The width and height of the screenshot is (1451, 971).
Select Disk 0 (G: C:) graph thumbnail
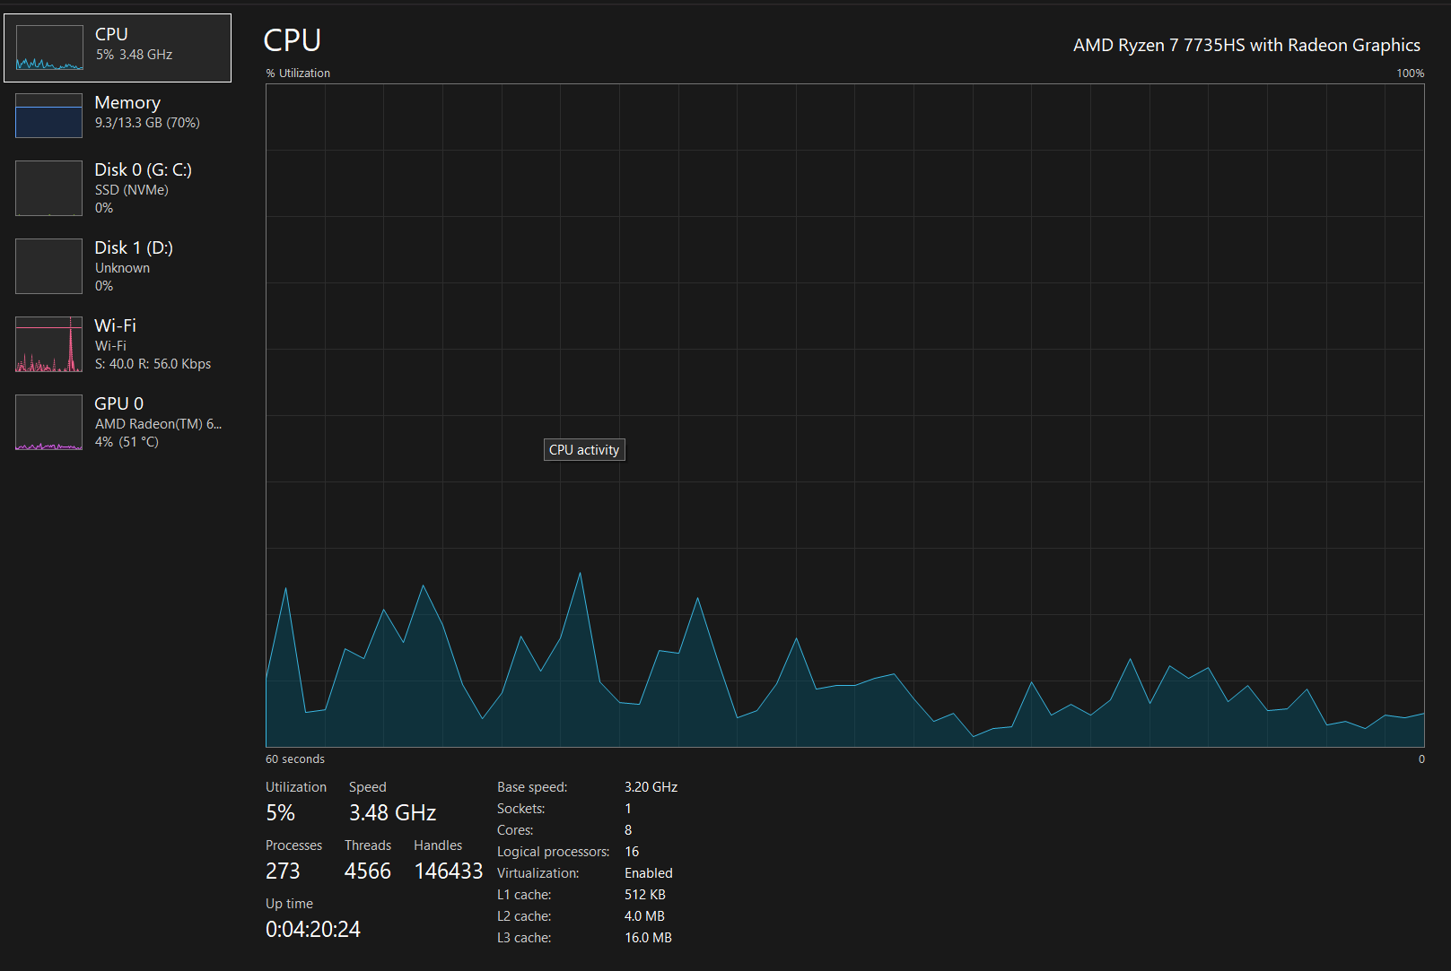49,188
